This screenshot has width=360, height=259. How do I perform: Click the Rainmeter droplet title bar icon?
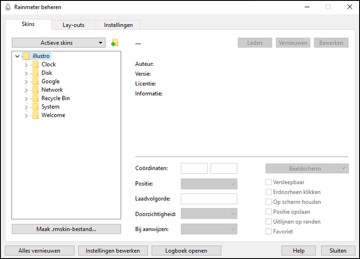click(x=8, y=7)
